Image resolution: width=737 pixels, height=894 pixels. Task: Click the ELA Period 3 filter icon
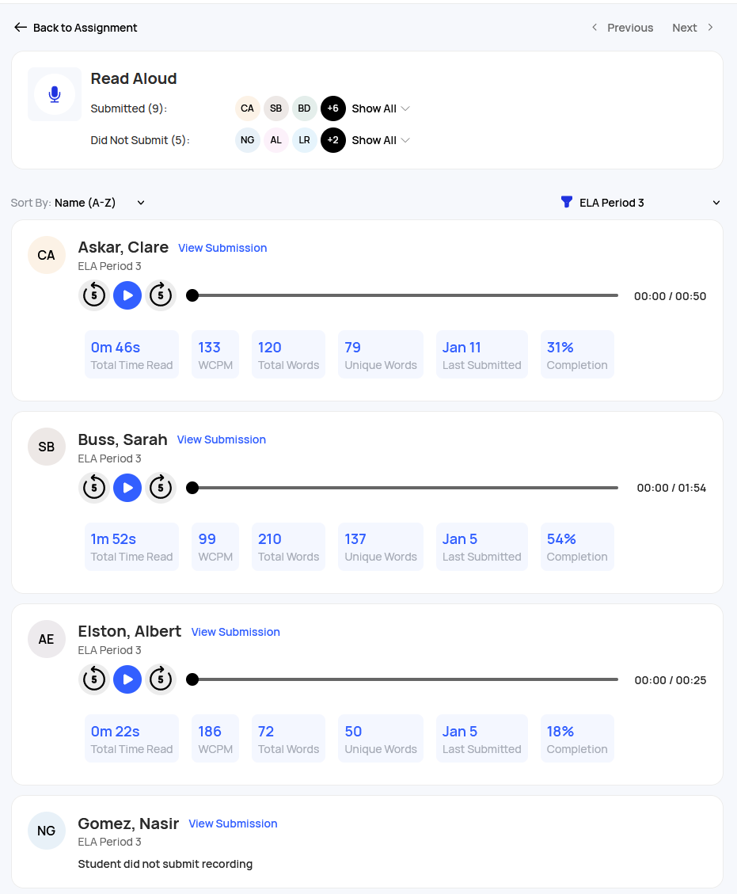[567, 203]
